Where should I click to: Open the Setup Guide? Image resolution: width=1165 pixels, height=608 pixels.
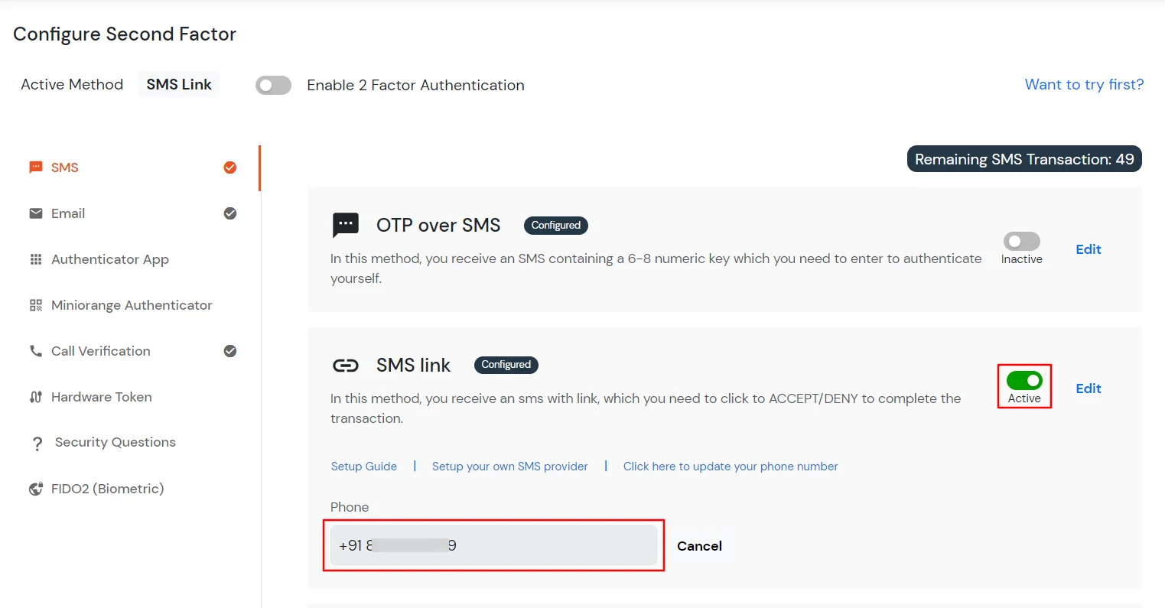pos(363,466)
